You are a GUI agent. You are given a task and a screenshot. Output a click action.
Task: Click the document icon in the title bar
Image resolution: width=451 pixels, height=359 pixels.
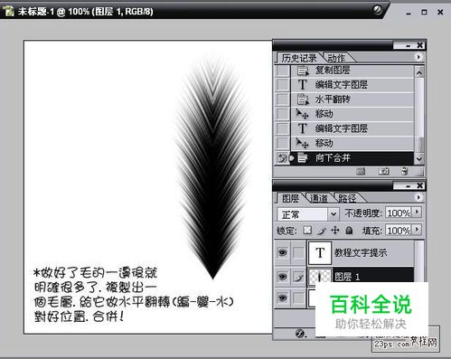pyautogui.click(x=8, y=12)
